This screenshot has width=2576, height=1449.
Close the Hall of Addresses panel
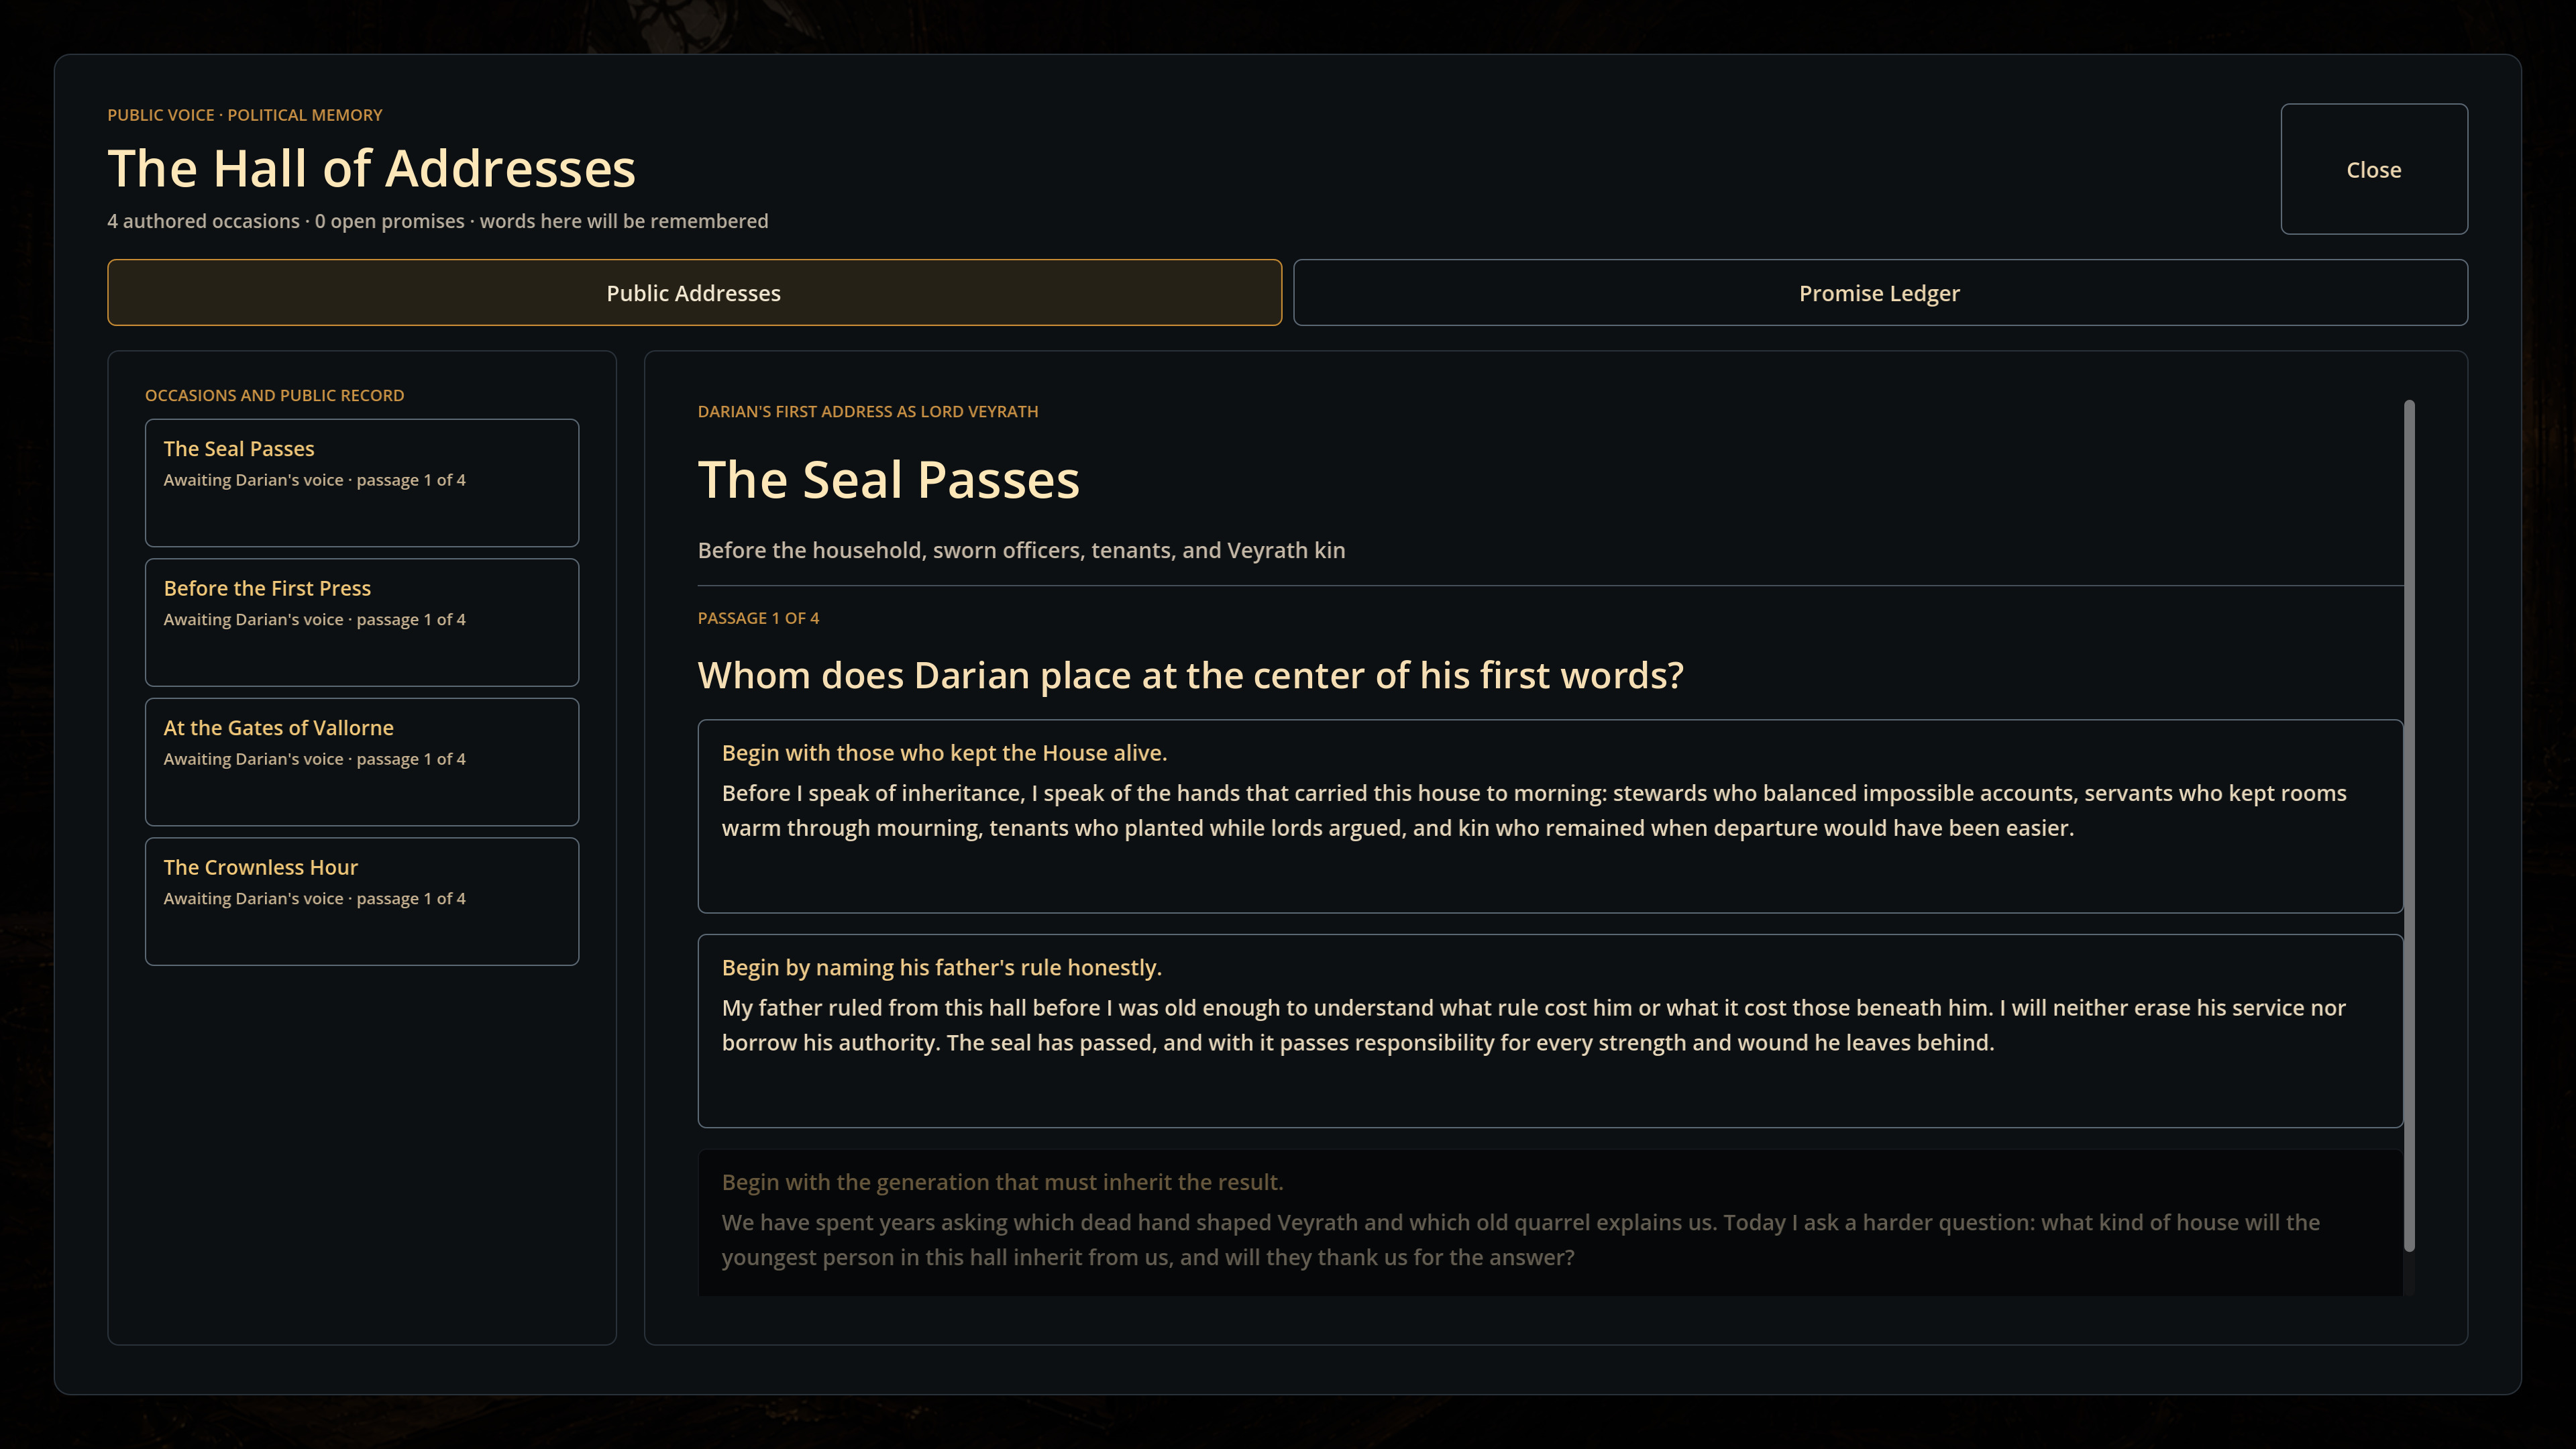2373,169
